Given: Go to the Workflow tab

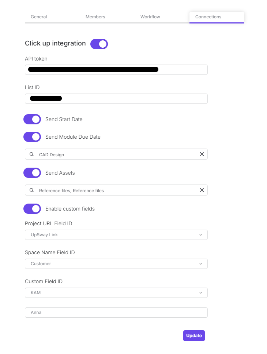Looking at the screenshot, I should pos(150,17).
